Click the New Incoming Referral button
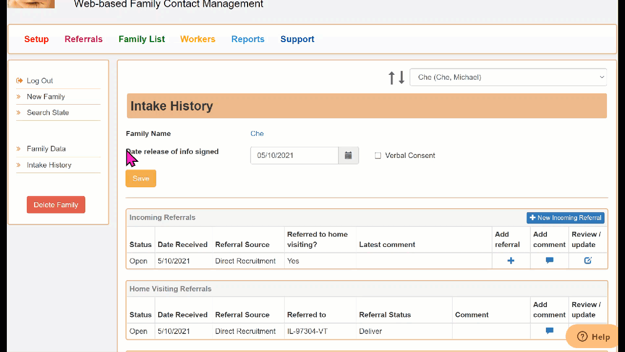This screenshot has height=352, width=625. 565,218
